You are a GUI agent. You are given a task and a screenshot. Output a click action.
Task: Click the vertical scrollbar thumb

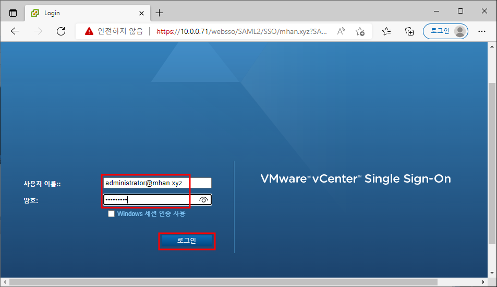tap(492, 163)
